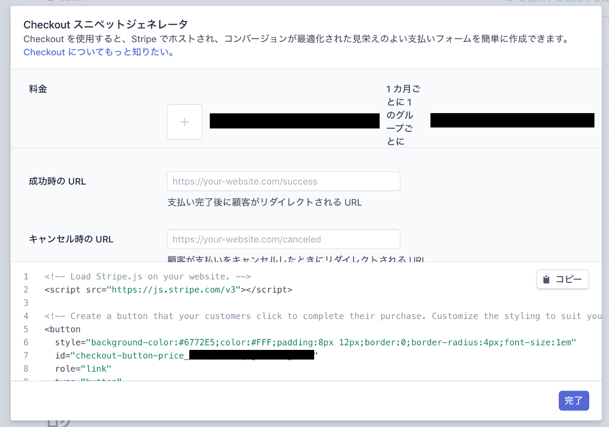609x427 pixels.
Task: Click the clipboard icon in コピー button
Action: pos(546,279)
